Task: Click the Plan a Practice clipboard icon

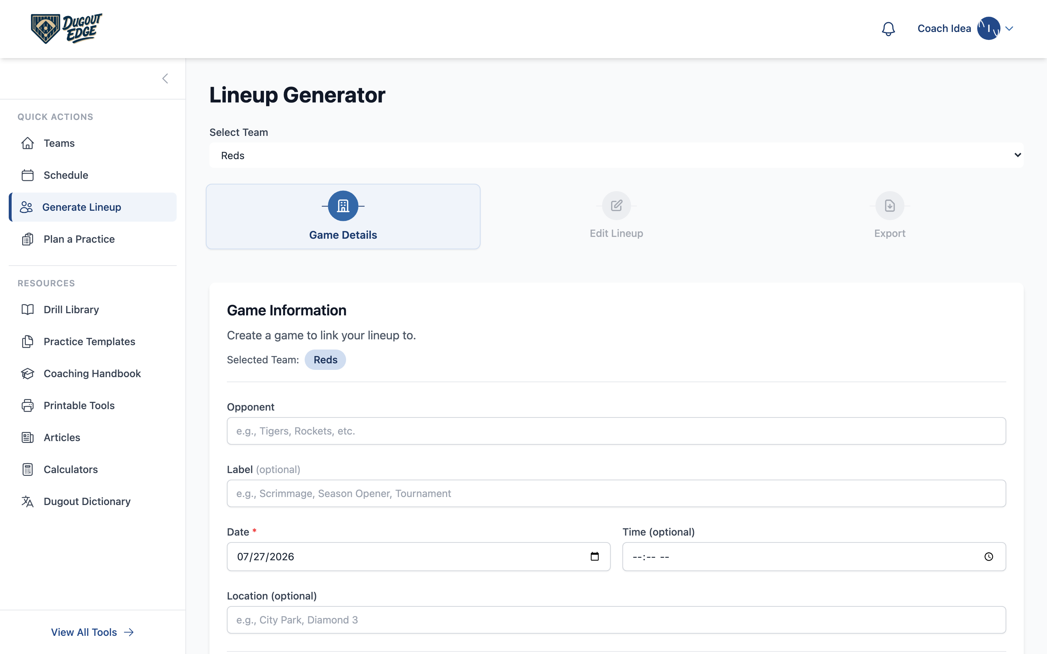Action: coord(28,239)
